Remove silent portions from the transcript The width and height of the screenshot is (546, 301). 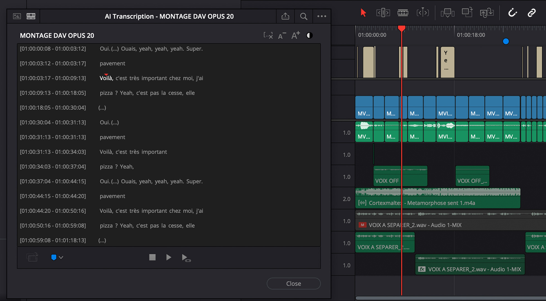(x=268, y=35)
